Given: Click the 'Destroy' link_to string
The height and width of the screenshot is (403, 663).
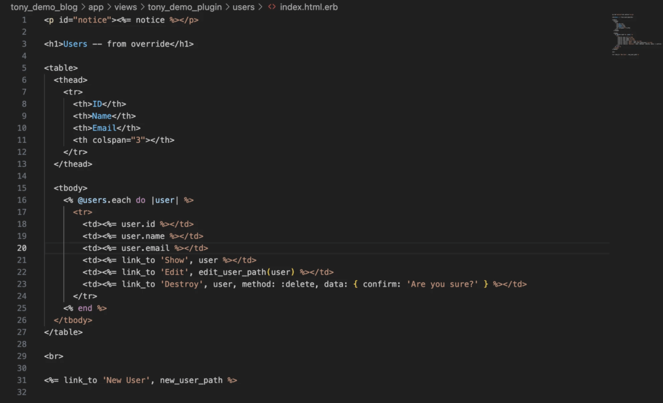Looking at the screenshot, I should pyautogui.click(x=181, y=284).
